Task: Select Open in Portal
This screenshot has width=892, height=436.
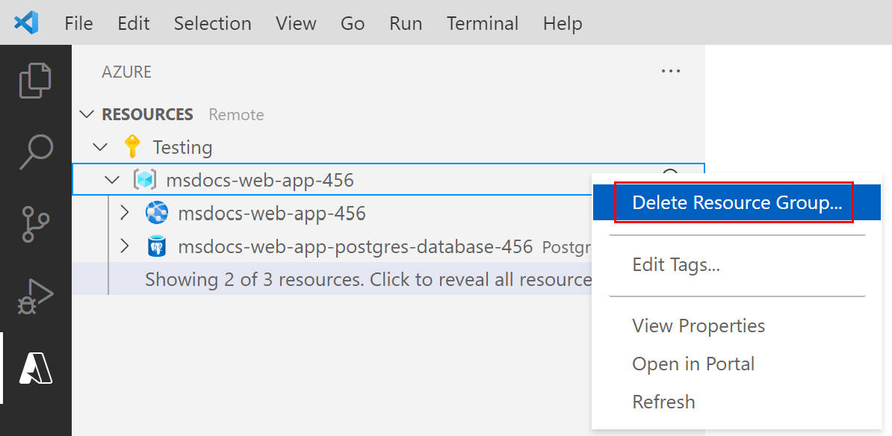Action: coord(693,364)
